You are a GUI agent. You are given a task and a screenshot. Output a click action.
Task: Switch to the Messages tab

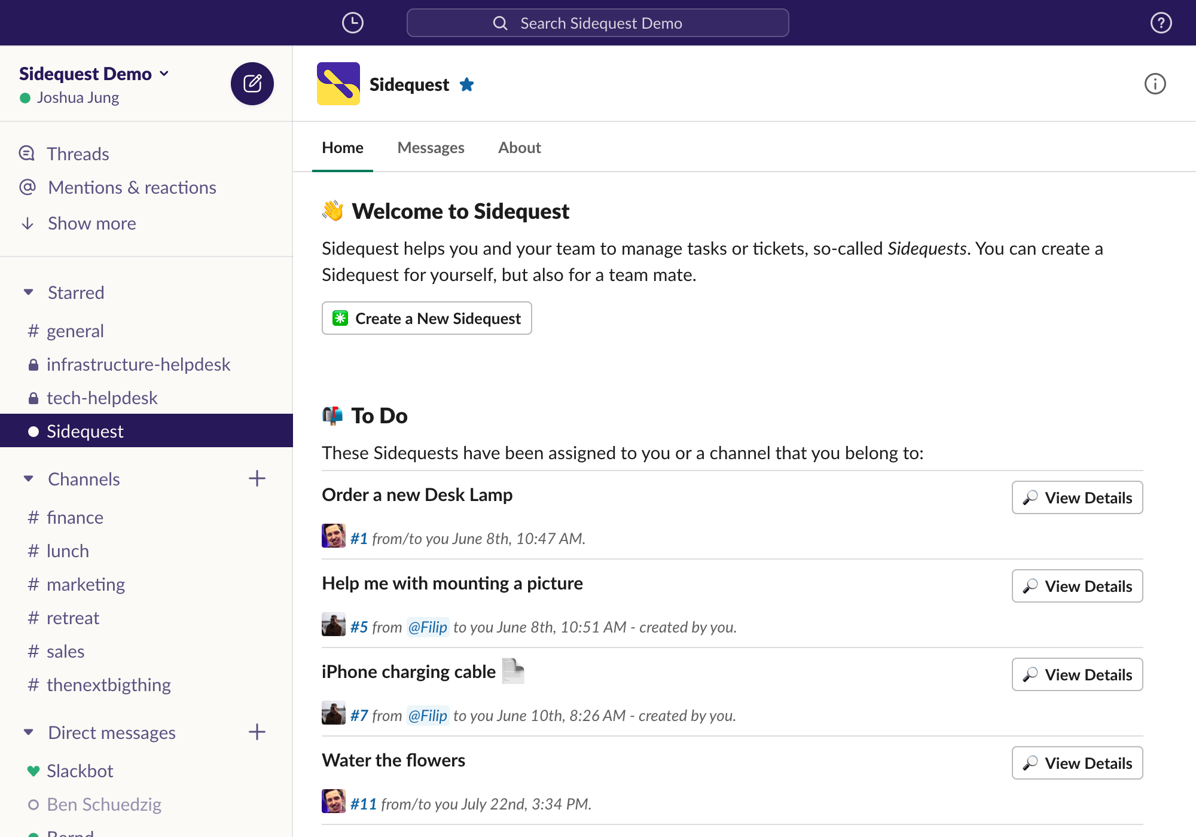431,148
